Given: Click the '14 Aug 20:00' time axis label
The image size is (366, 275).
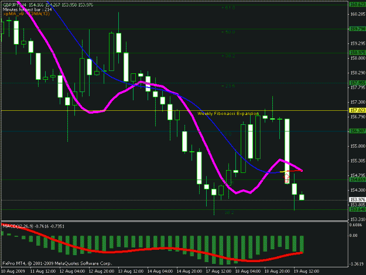Looking at the screenshot, I should coord(189,271).
